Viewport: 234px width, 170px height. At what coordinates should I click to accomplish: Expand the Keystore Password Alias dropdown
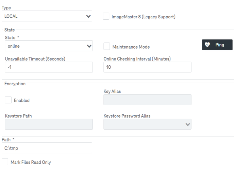click(x=148, y=124)
